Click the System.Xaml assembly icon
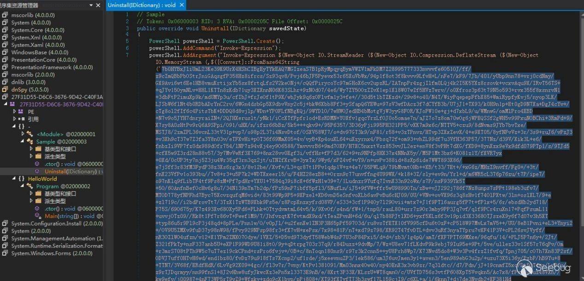584x281 pixels. pyautogui.click(x=5, y=45)
